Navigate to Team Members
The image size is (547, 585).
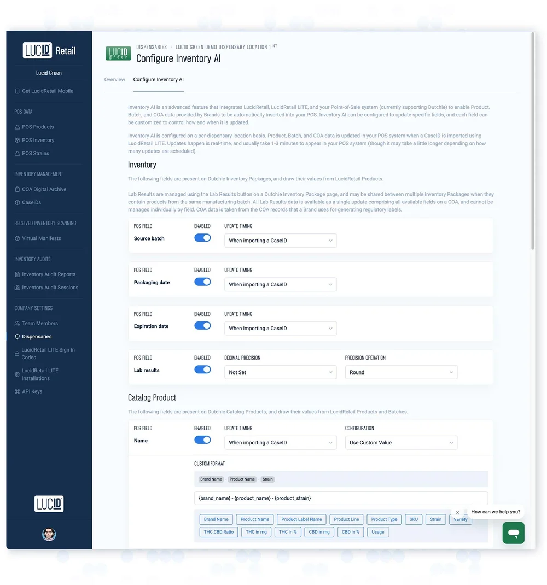click(x=39, y=324)
